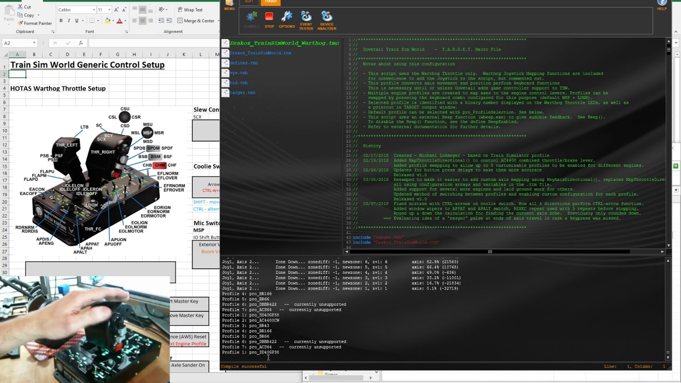Click the code editor horizontal scrollbar
Screen dimensions: 681x383
[504, 252]
